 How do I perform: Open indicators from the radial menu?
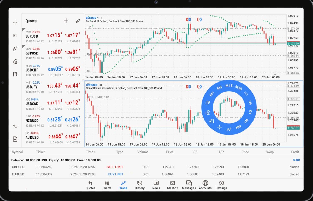click(x=229, y=129)
